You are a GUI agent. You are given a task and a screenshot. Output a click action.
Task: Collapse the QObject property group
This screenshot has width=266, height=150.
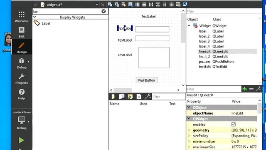point(189,107)
